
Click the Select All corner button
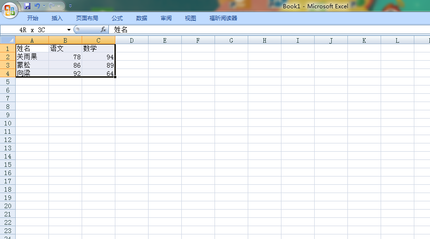[x=8, y=40]
